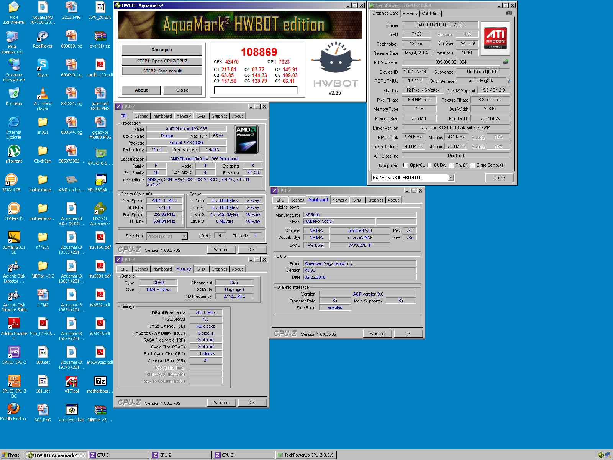Click STEP2: Save result button
This screenshot has height=460, width=613.
(162, 71)
